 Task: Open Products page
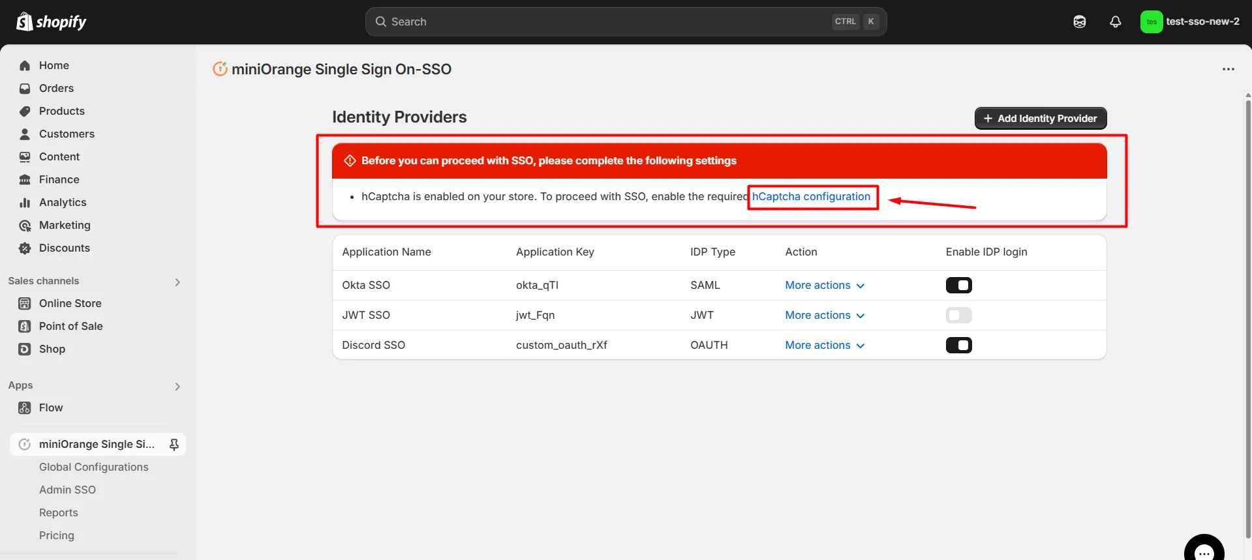pyautogui.click(x=62, y=111)
